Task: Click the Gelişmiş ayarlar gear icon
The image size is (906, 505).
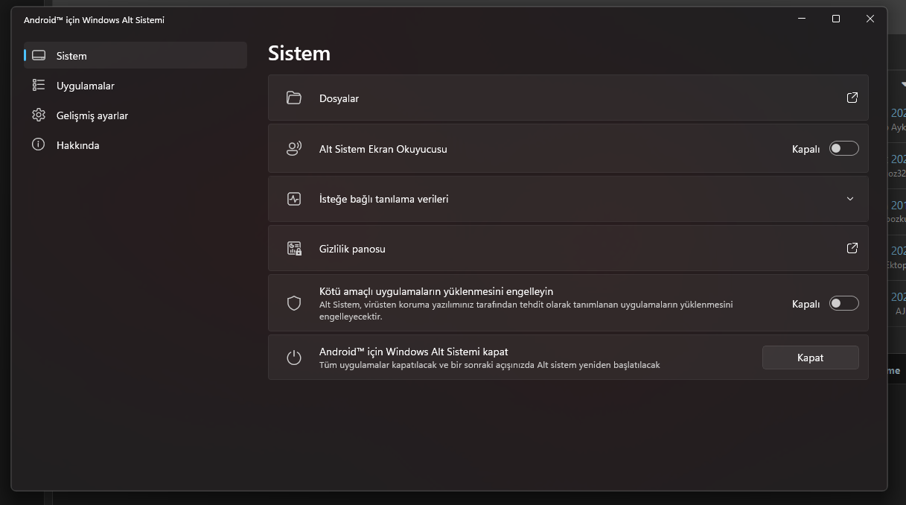Action: pyautogui.click(x=39, y=115)
